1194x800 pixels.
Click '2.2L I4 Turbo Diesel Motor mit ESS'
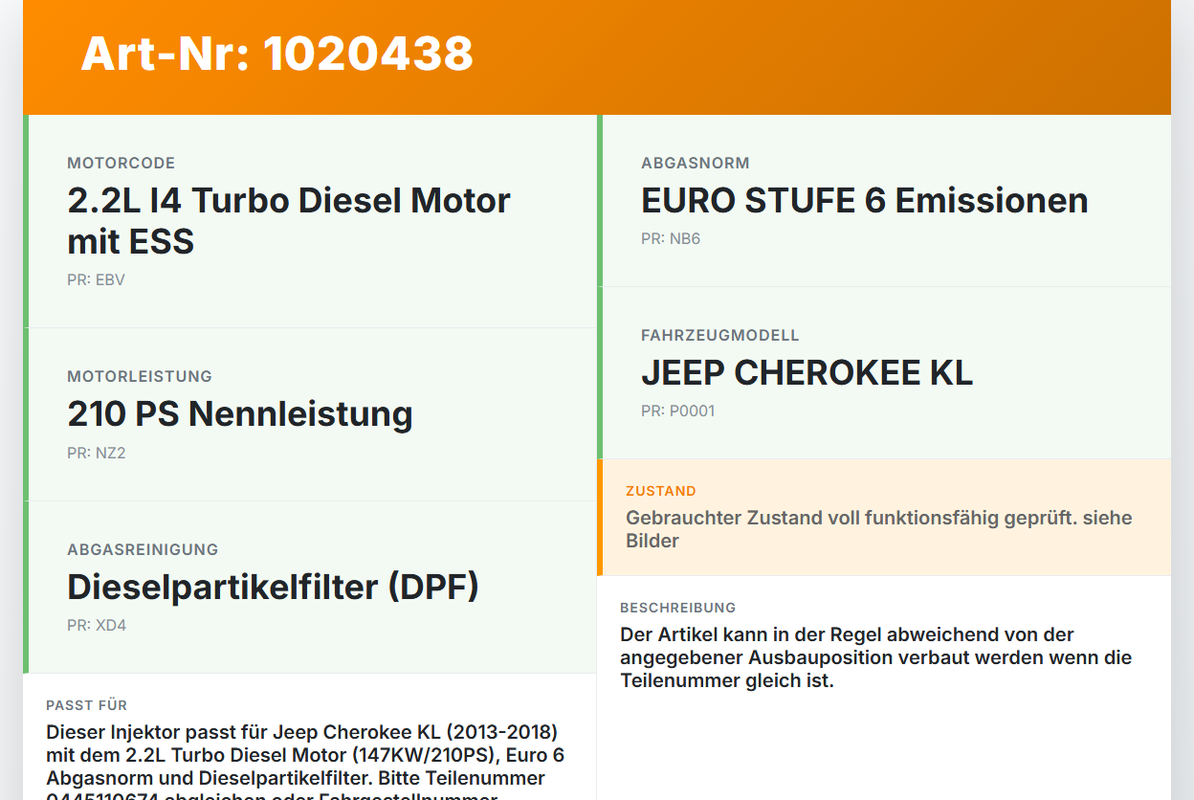(289, 221)
